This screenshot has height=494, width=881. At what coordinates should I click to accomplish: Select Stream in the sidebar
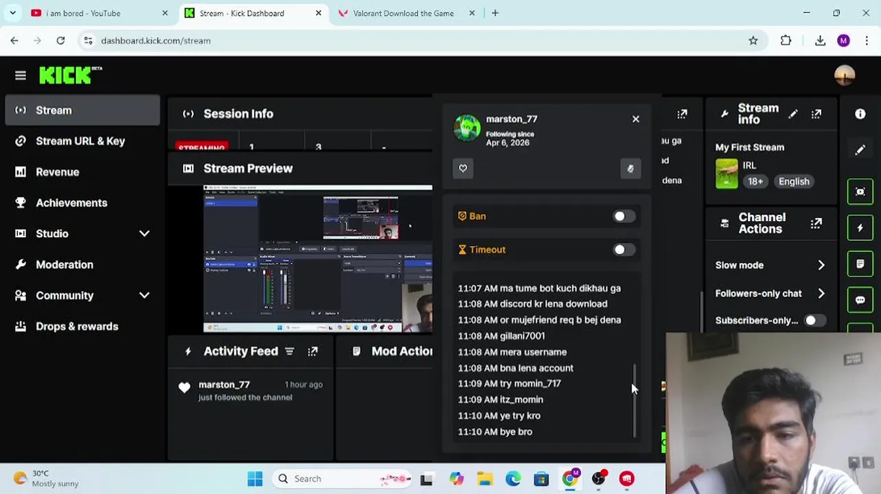click(82, 110)
